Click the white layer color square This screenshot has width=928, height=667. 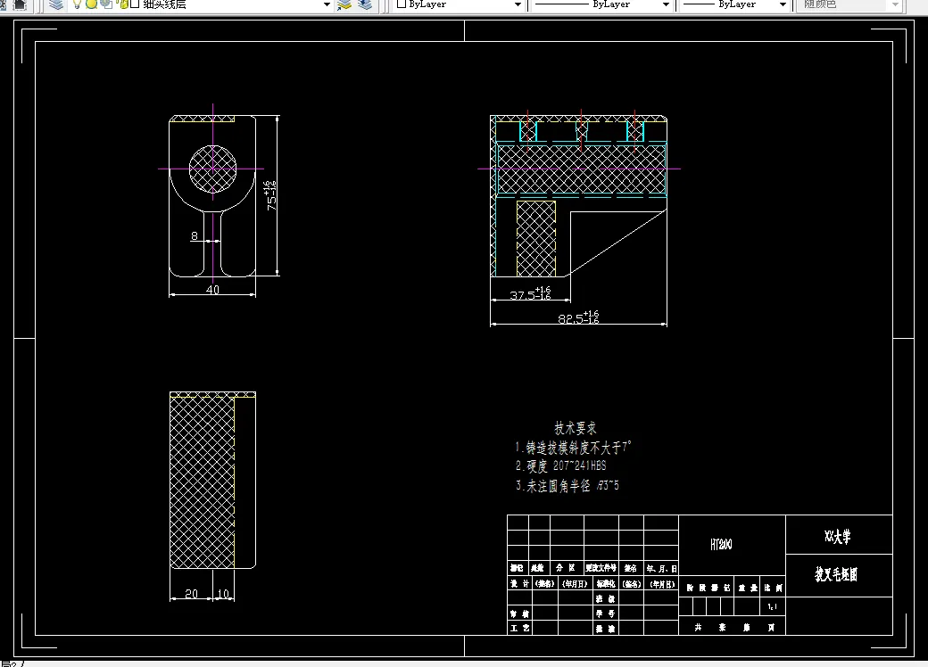135,4
